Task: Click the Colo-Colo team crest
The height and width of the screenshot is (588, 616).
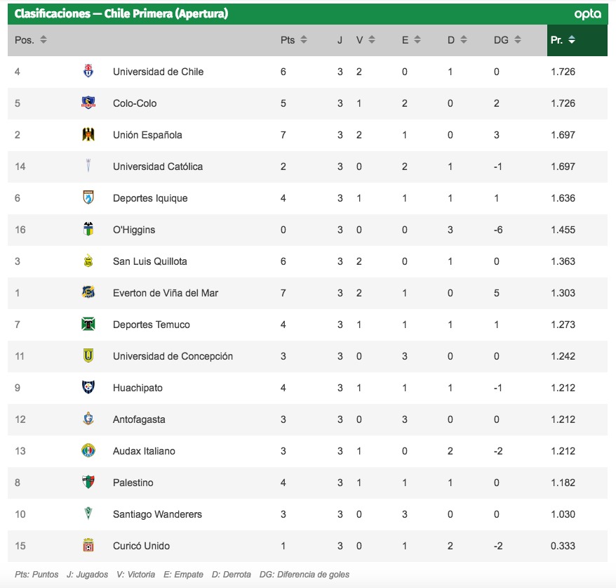Action: [x=88, y=103]
